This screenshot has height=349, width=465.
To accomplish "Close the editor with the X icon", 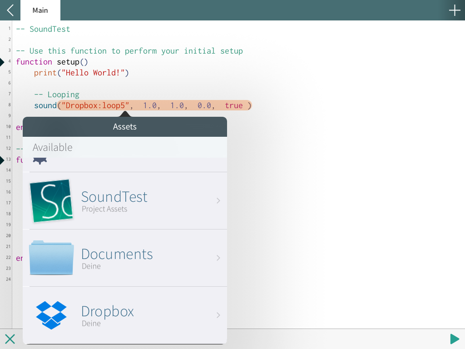I will pos(10,339).
